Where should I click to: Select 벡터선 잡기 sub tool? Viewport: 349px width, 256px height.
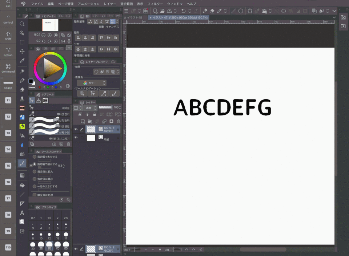coord(50,114)
